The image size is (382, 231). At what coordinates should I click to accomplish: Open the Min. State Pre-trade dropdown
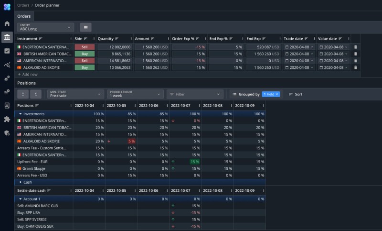(x=75, y=94)
